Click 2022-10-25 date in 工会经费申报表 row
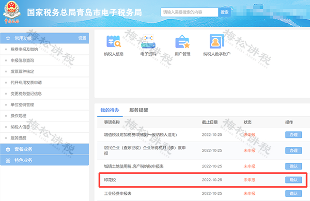This screenshot has height=201, width=310. [x=212, y=193]
